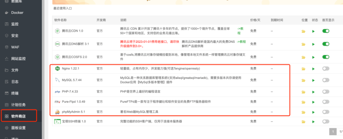Click the status play icon for 腾讯云DNS解析
Image resolution: width=343 pixels, height=139 pixels.
pyautogui.click(x=313, y=44)
